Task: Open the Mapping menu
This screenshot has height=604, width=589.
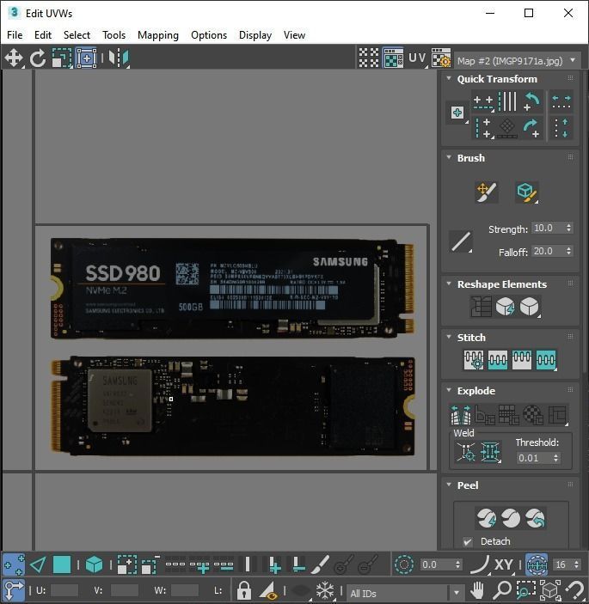Action: pos(158,35)
